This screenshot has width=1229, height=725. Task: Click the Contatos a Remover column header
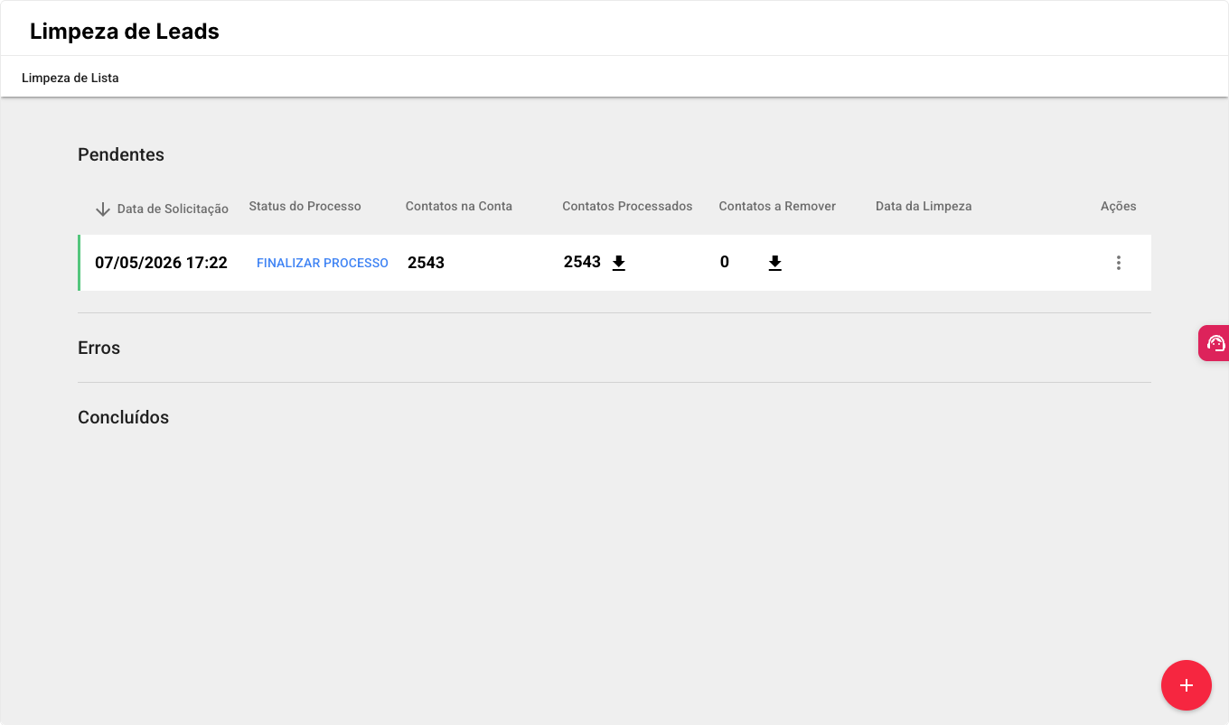point(777,206)
